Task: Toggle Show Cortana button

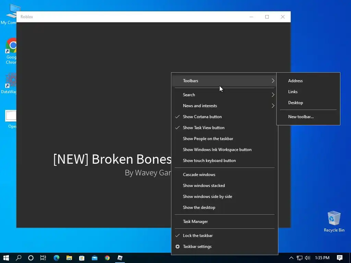Action: pos(225,117)
